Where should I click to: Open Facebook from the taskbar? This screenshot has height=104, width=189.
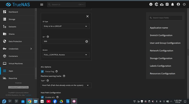click(x=55, y=101)
